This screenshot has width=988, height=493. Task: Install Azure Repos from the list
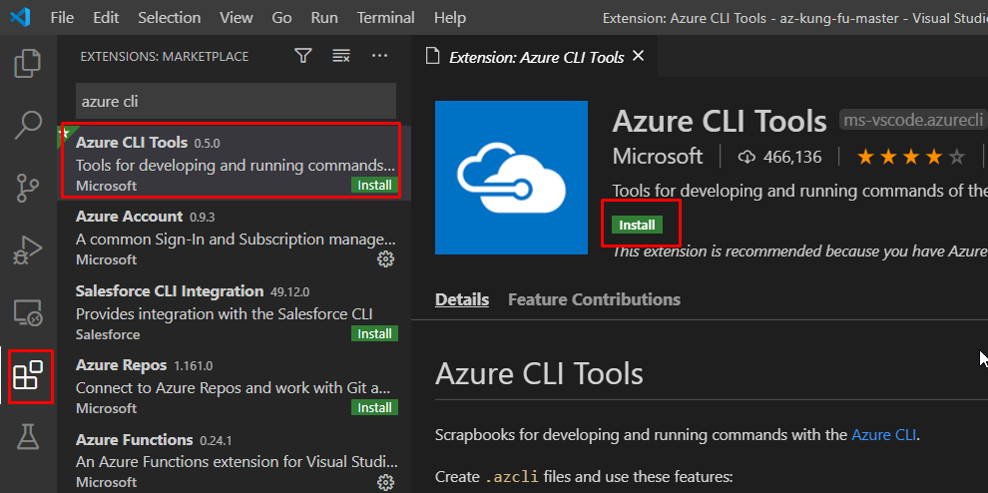pos(374,407)
